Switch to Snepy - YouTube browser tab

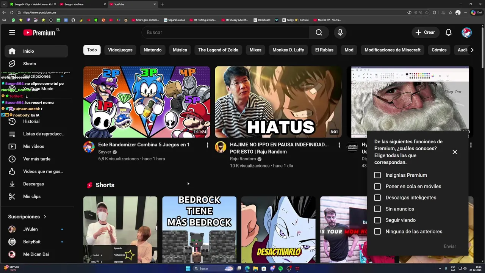(82, 4)
